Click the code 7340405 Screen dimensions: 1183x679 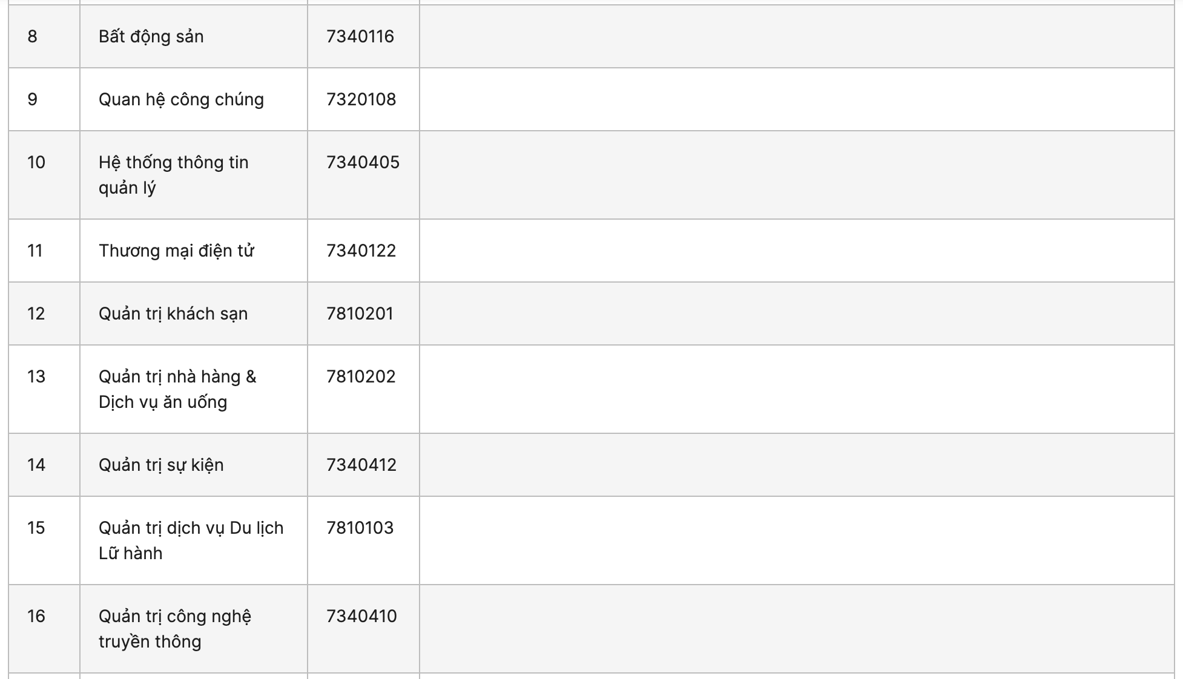point(363,162)
